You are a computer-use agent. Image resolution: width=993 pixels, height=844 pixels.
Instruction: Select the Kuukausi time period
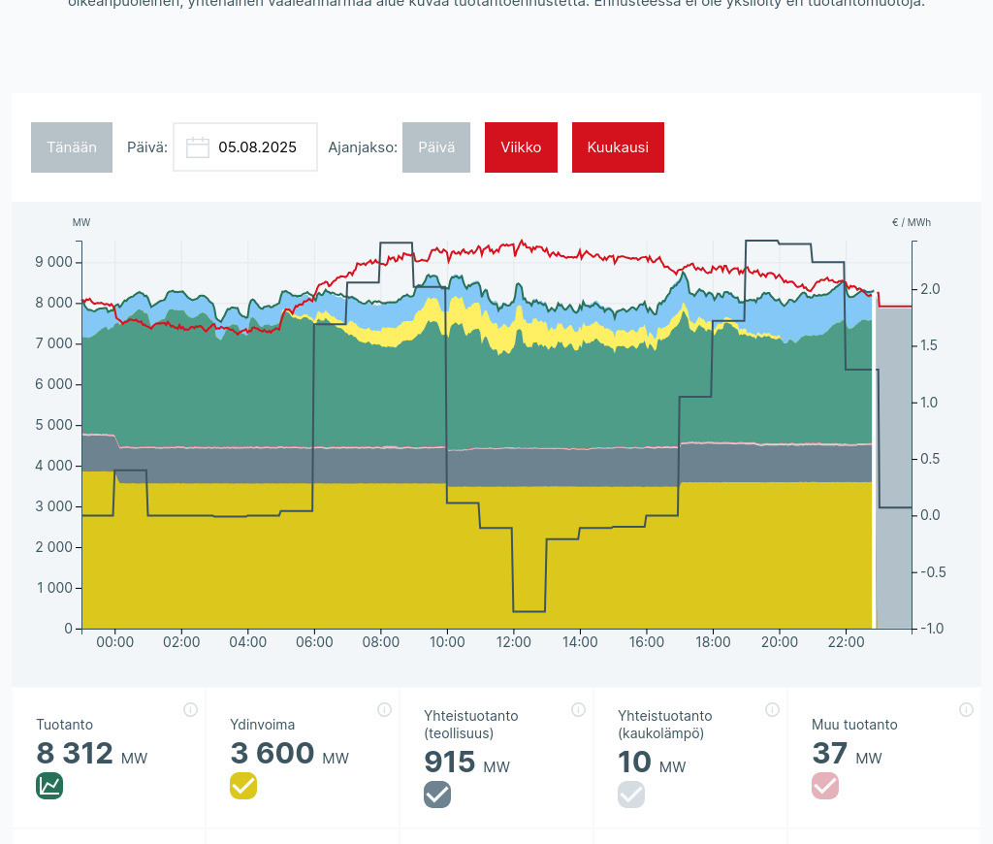[618, 147]
